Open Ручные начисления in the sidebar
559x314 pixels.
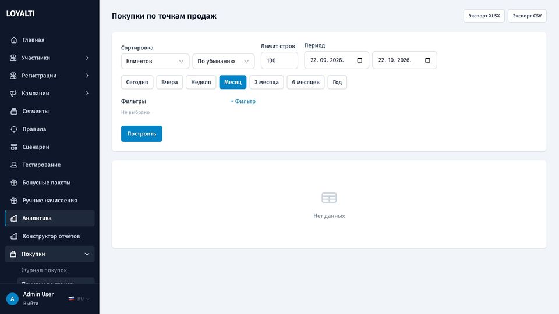[49, 200]
